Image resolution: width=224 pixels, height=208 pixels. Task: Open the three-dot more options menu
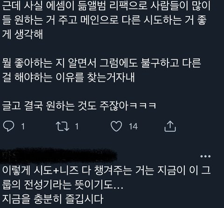[205, 156]
